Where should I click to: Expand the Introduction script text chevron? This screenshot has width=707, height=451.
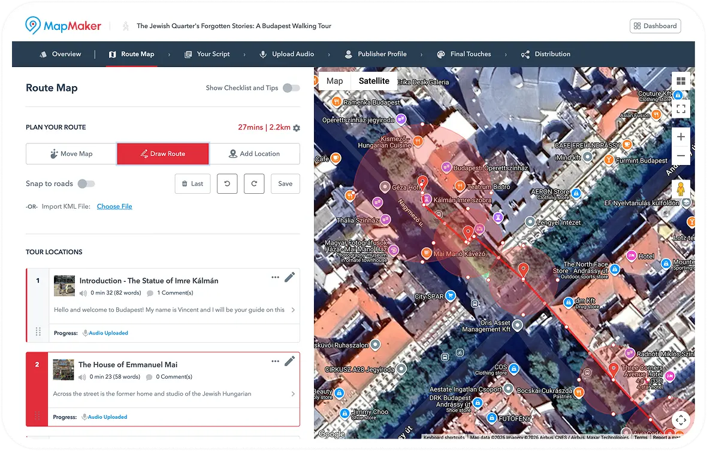coord(293,310)
